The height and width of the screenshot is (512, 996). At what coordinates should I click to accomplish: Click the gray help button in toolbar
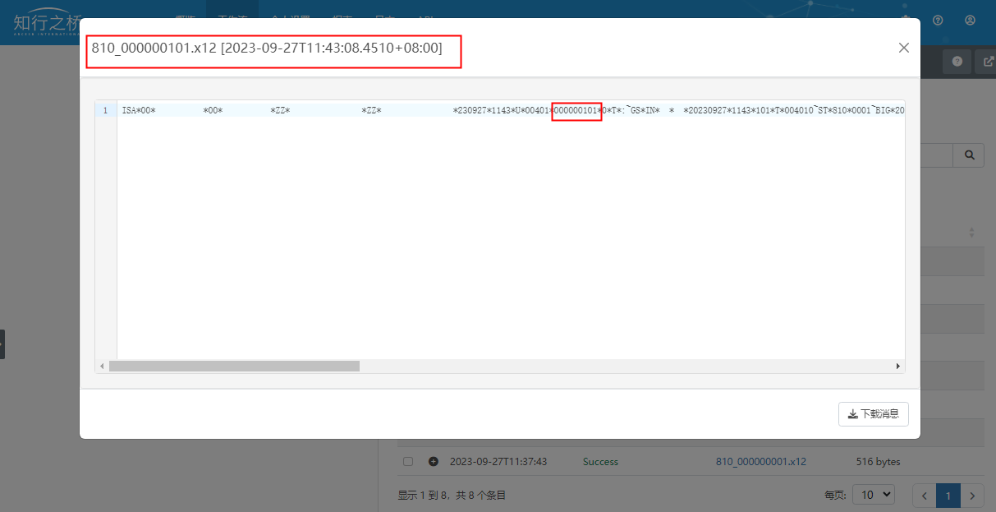[957, 62]
